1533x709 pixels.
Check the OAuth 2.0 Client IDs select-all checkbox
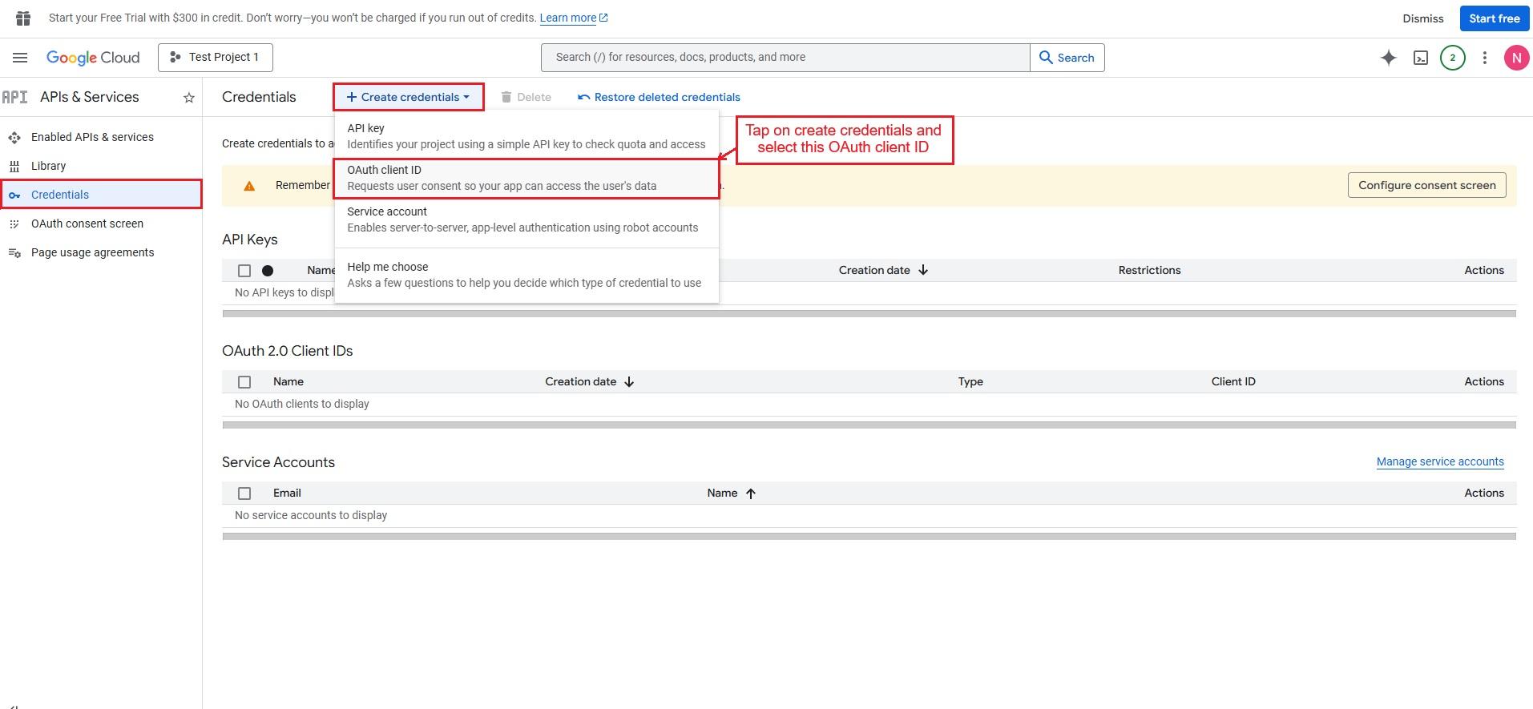point(244,382)
